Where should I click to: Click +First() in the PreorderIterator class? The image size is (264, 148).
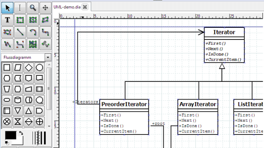pyautogui.click(x=111, y=115)
